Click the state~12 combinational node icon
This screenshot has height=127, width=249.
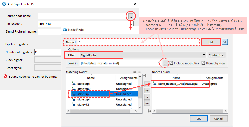[x=74, y=104]
